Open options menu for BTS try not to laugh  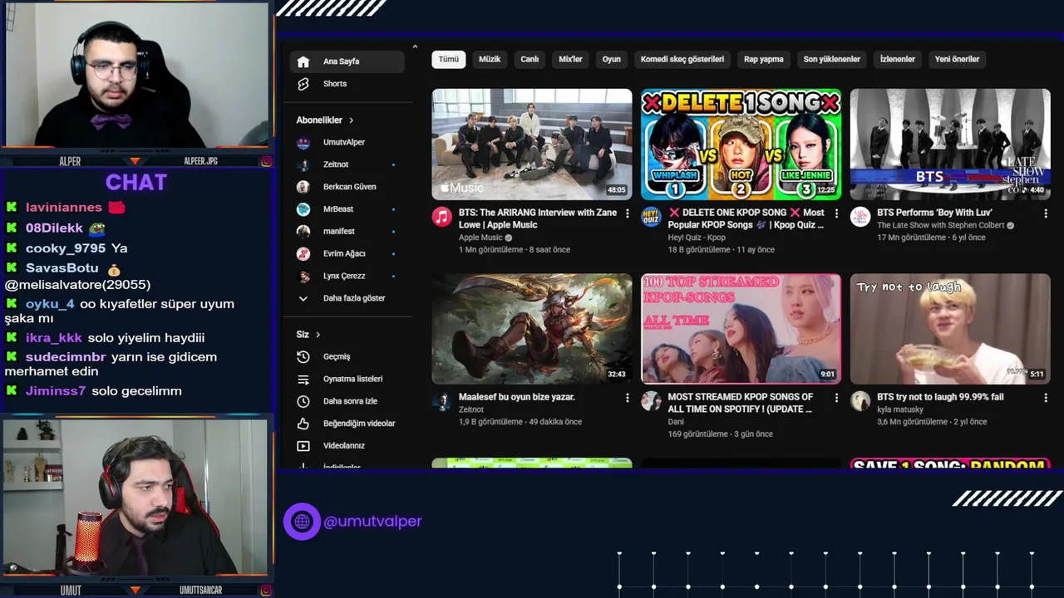[x=1046, y=398]
